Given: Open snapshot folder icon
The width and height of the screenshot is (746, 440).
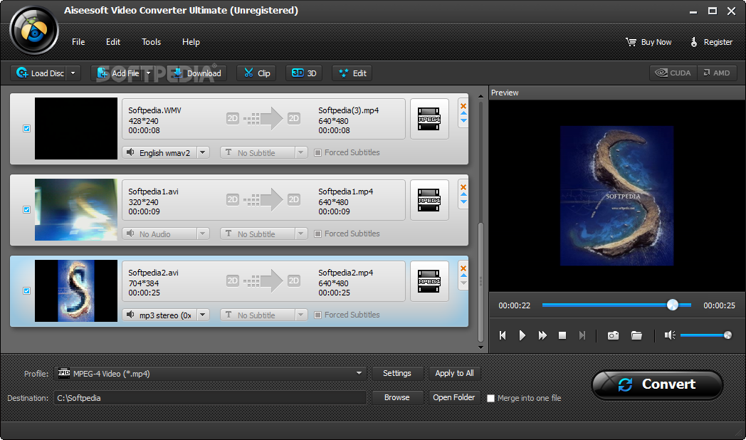Looking at the screenshot, I should pos(636,335).
